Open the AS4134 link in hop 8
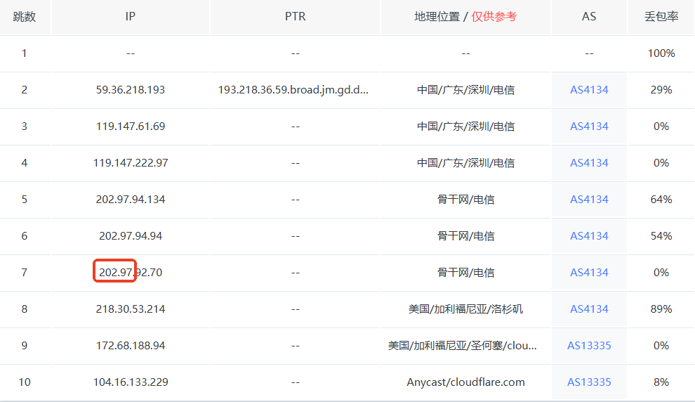Image resolution: width=695 pixels, height=402 pixels. click(x=588, y=309)
